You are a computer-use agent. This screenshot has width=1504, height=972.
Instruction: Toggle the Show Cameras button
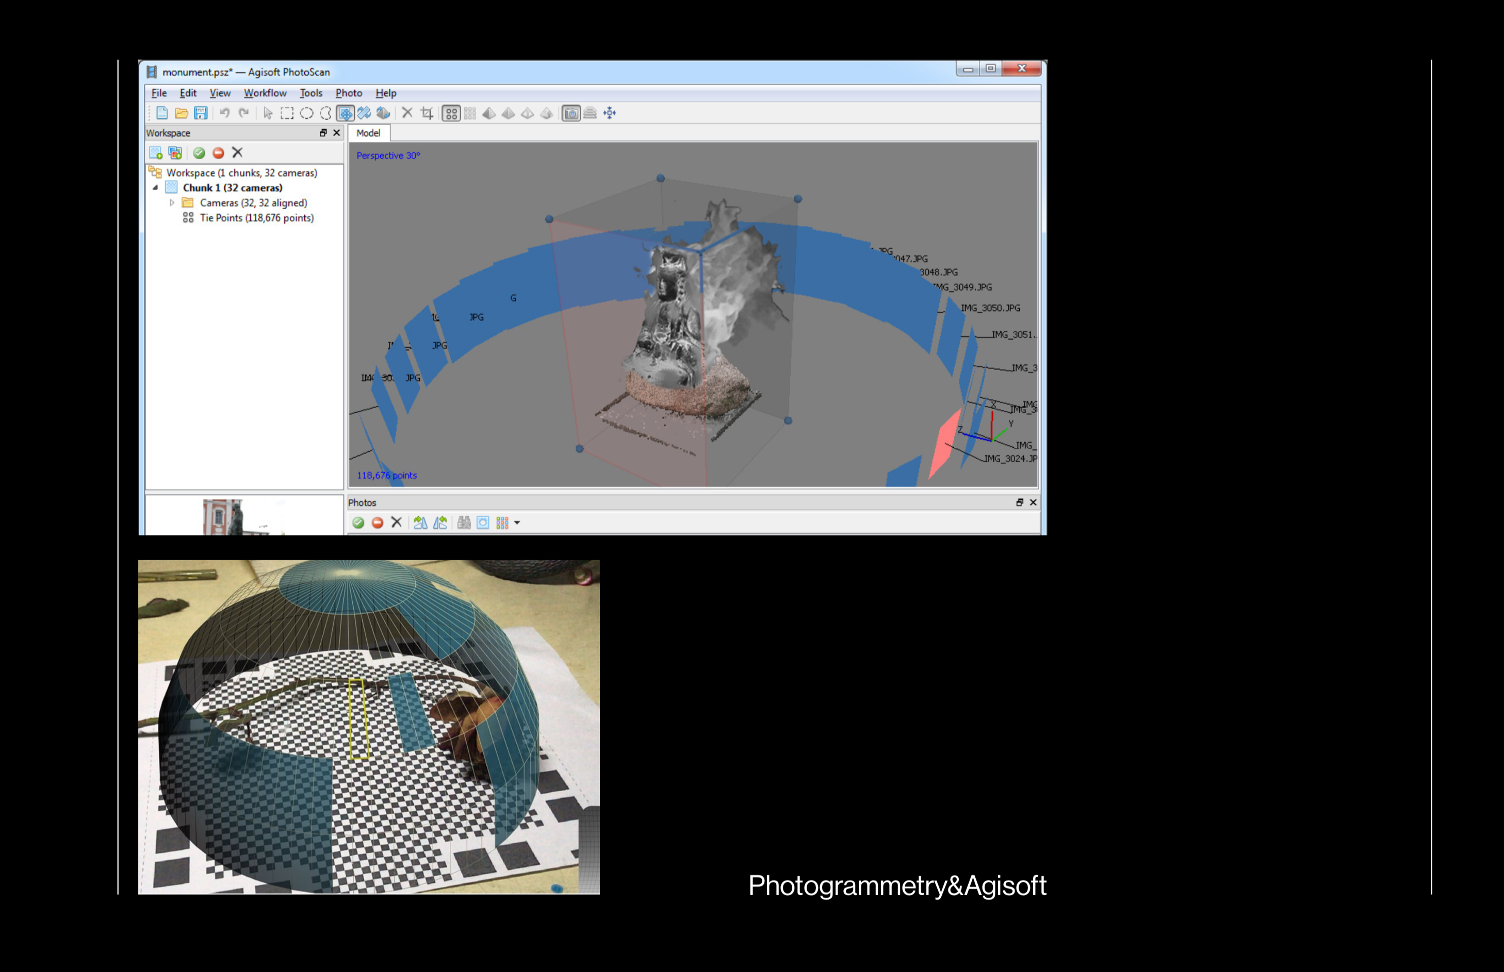pos(571,113)
